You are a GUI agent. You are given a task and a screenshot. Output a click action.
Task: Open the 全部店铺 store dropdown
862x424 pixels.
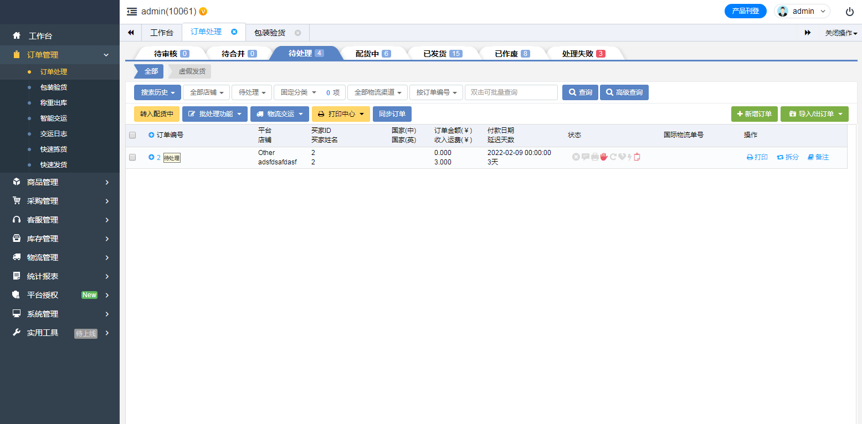point(206,92)
